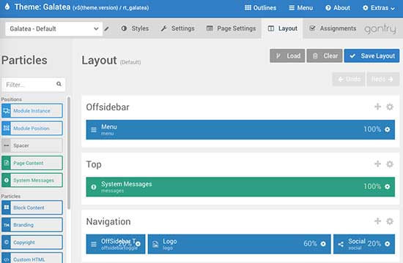Click the Save Layout button
This screenshot has width=403, height=263.
click(x=372, y=56)
